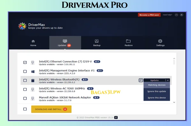The height and width of the screenshot is (126, 191).
Task: Click download badge on Management Engine Interface row
Action: (100, 70)
